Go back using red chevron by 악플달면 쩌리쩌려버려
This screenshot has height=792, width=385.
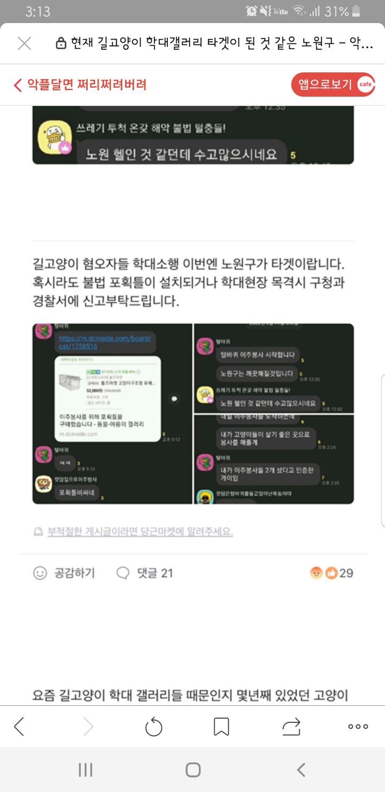click(18, 85)
